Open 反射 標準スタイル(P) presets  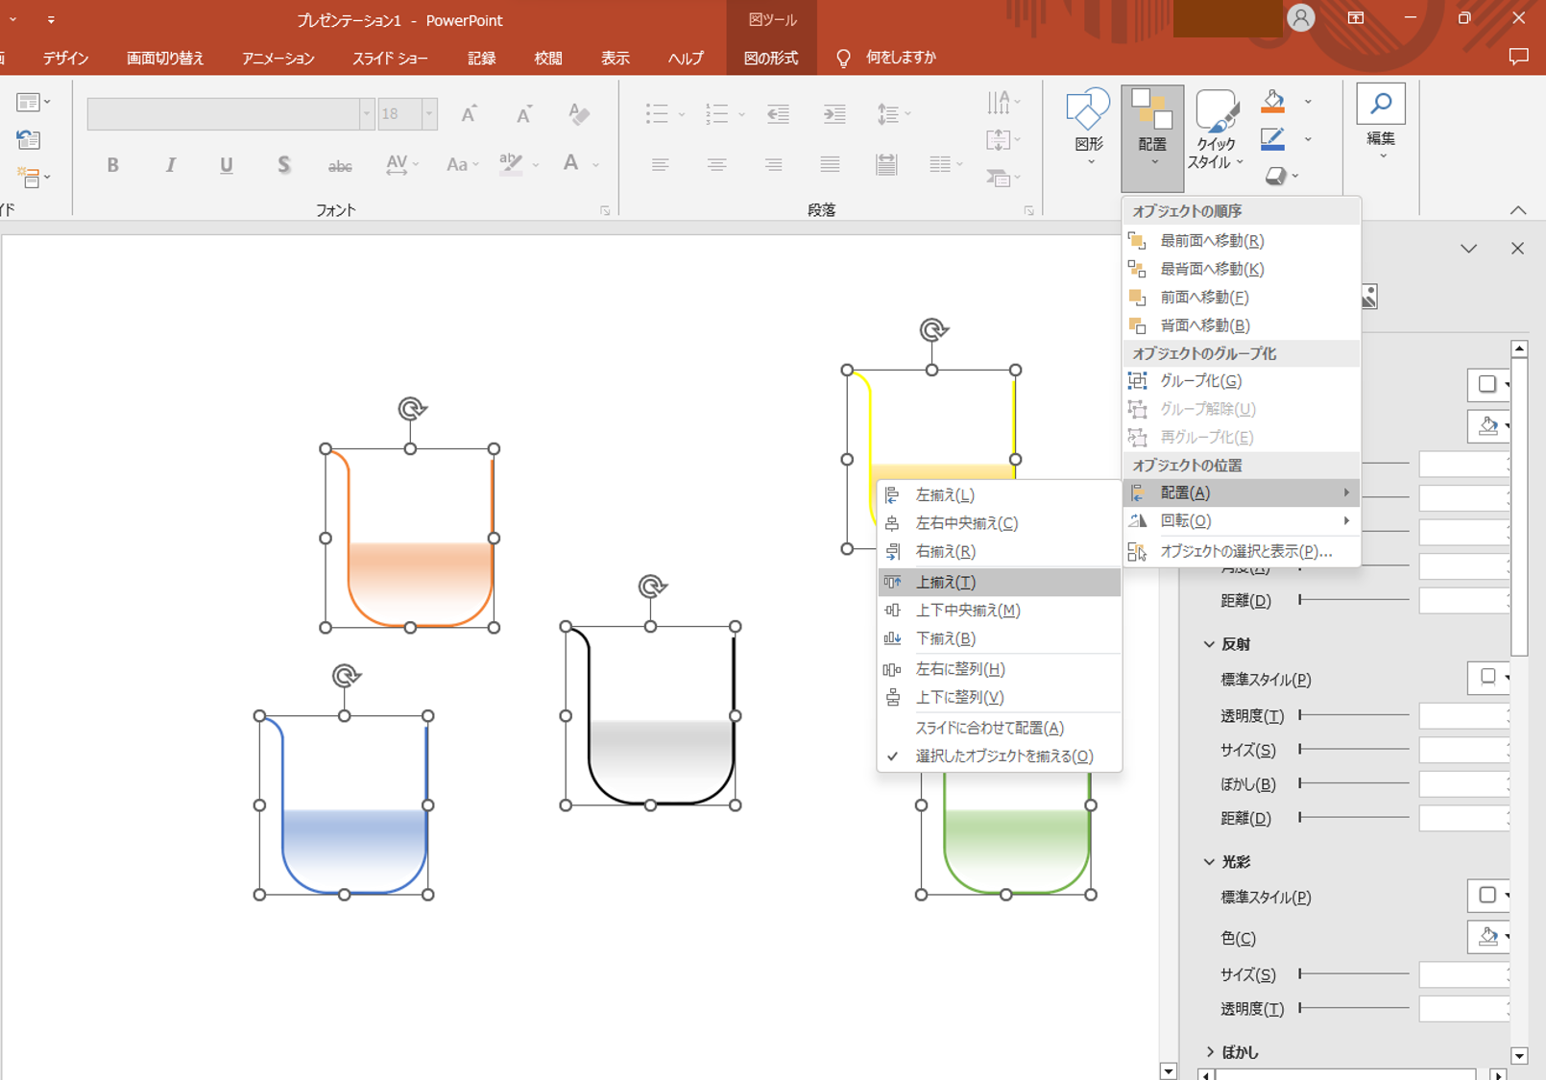pyautogui.click(x=1487, y=678)
